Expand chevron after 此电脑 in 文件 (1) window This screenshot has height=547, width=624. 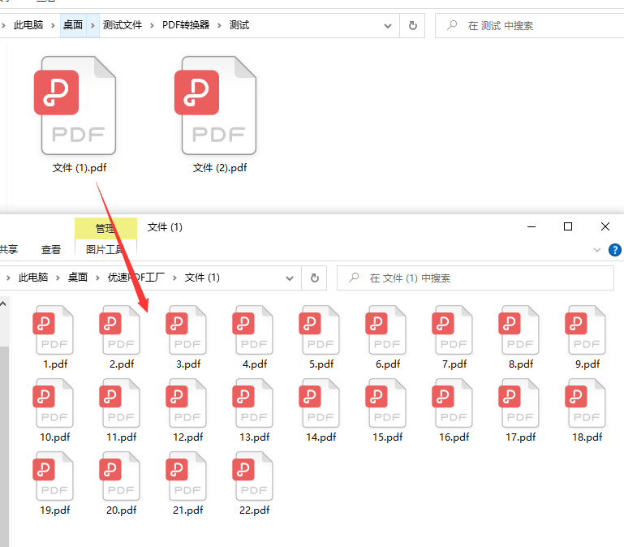pos(58,278)
